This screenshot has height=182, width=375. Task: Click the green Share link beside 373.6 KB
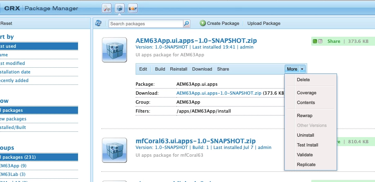[334, 41]
